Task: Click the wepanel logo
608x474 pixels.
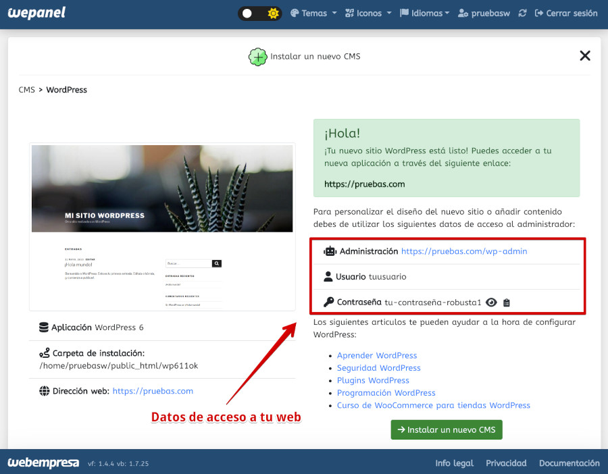Action: (36, 13)
